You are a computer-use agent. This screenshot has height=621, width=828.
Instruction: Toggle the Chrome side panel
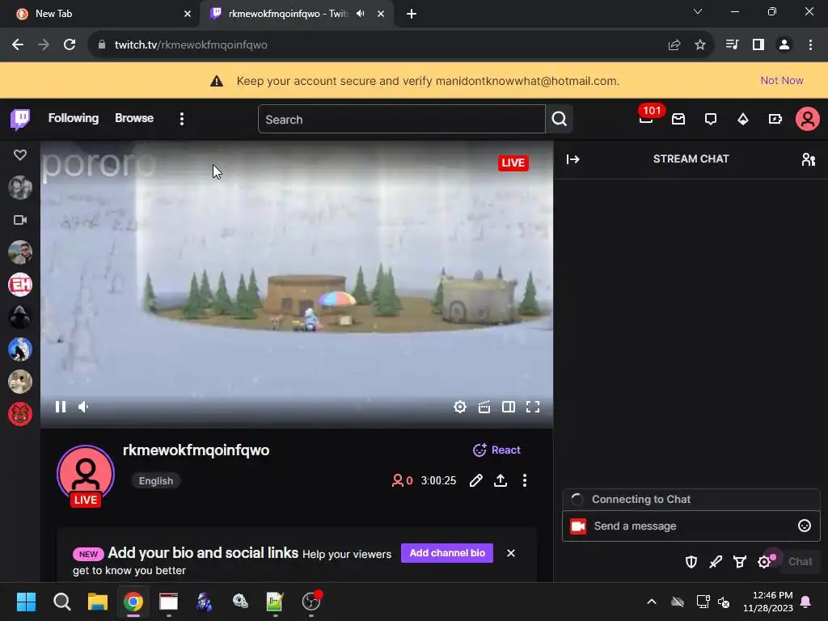pos(758,45)
